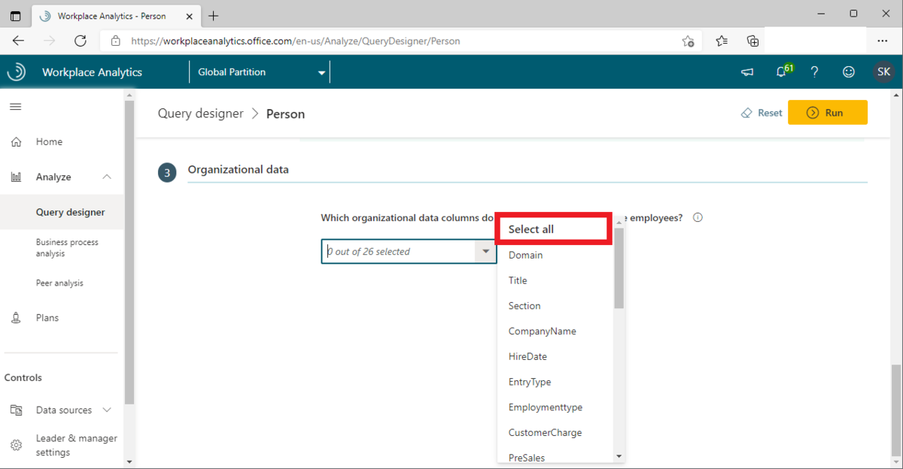
Task: Open Peer analysis page
Action: (59, 283)
